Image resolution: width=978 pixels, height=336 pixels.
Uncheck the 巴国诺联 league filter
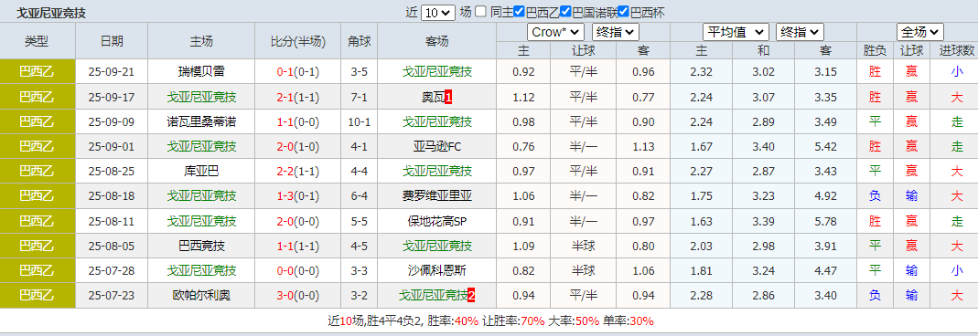click(x=565, y=11)
